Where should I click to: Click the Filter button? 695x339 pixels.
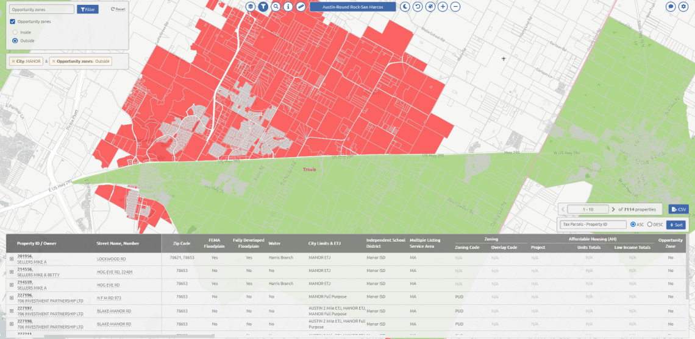(x=88, y=9)
